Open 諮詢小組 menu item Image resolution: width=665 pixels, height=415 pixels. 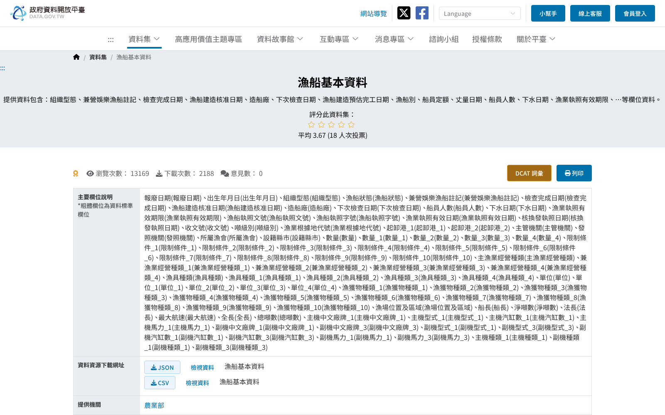[x=444, y=39]
